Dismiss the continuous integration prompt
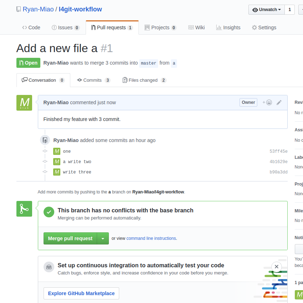The image size is (303, 303). pos(277,267)
